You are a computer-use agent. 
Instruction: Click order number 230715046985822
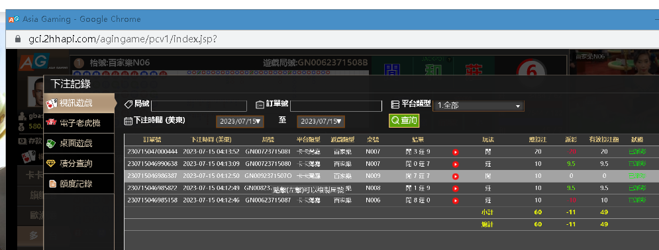point(152,188)
